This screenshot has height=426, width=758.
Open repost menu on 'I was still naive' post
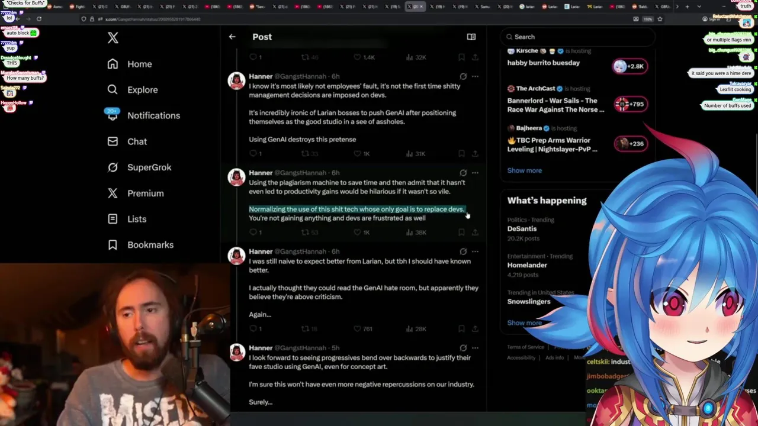click(x=310, y=329)
